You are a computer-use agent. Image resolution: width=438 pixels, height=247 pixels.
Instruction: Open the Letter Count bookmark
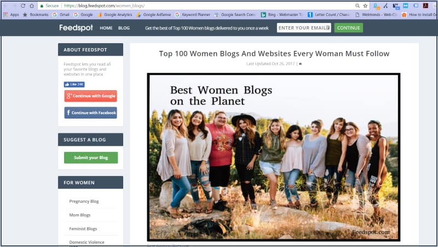pos(329,15)
